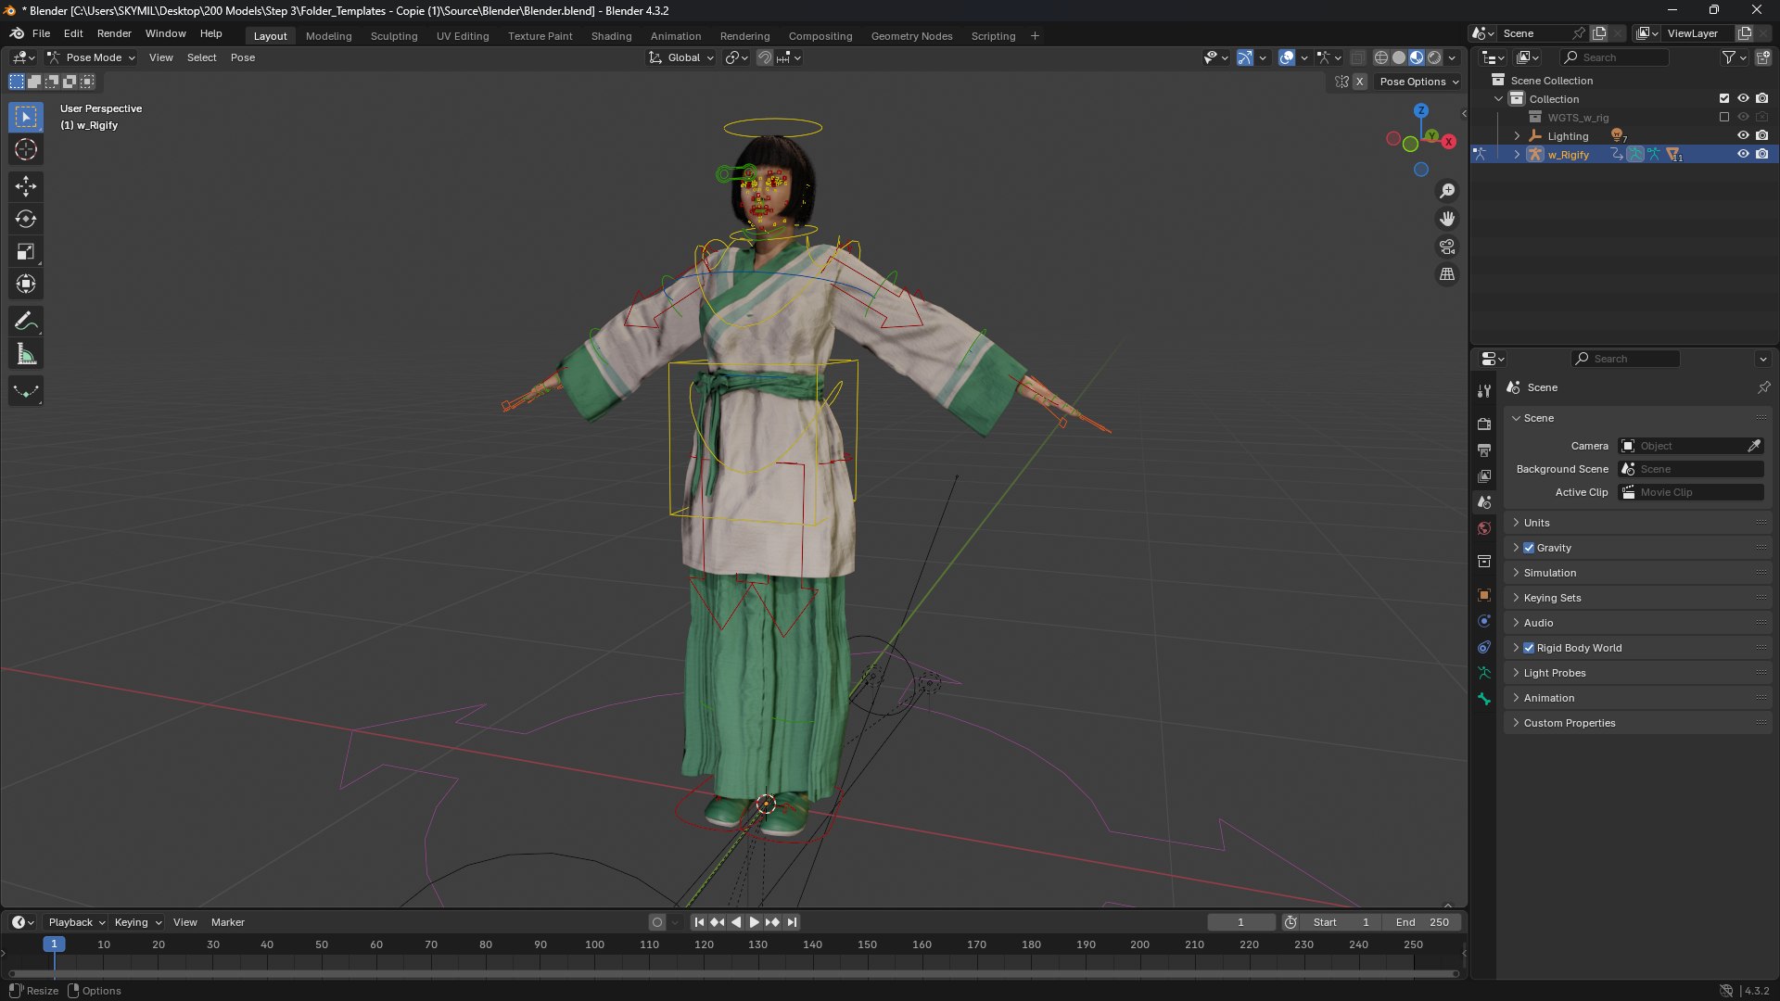The image size is (1780, 1001).
Task: Click the Camera object field
Action: click(x=1691, y=446)
